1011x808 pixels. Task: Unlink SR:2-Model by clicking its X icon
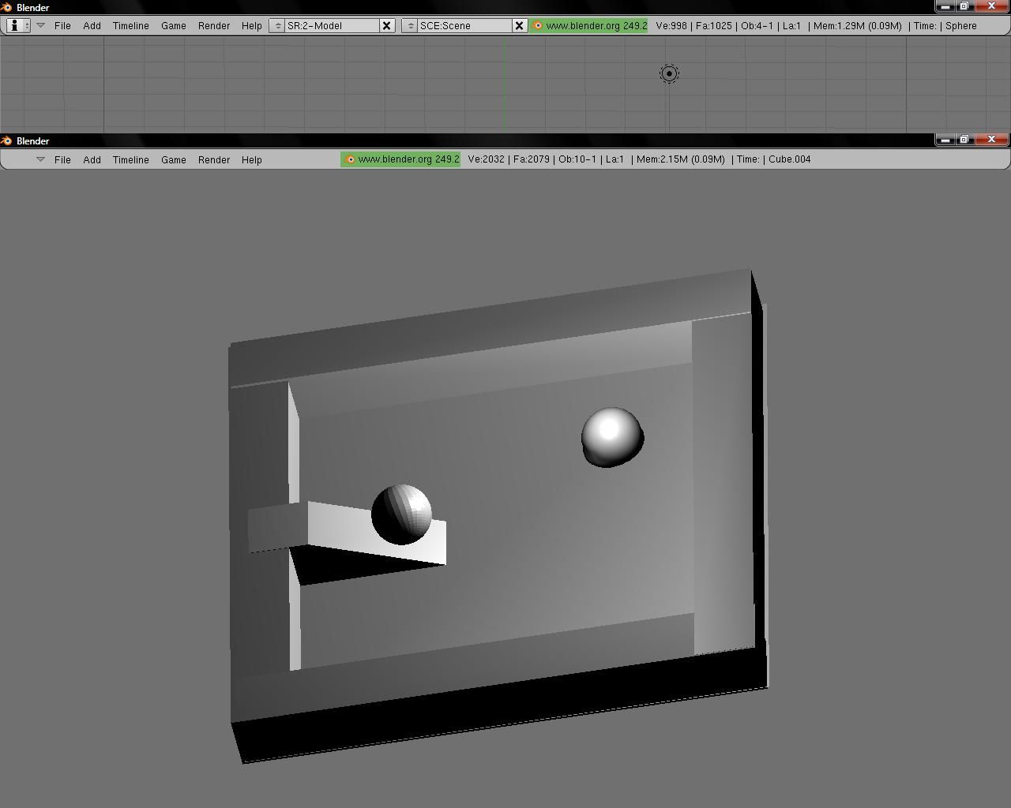click(386, 25)
